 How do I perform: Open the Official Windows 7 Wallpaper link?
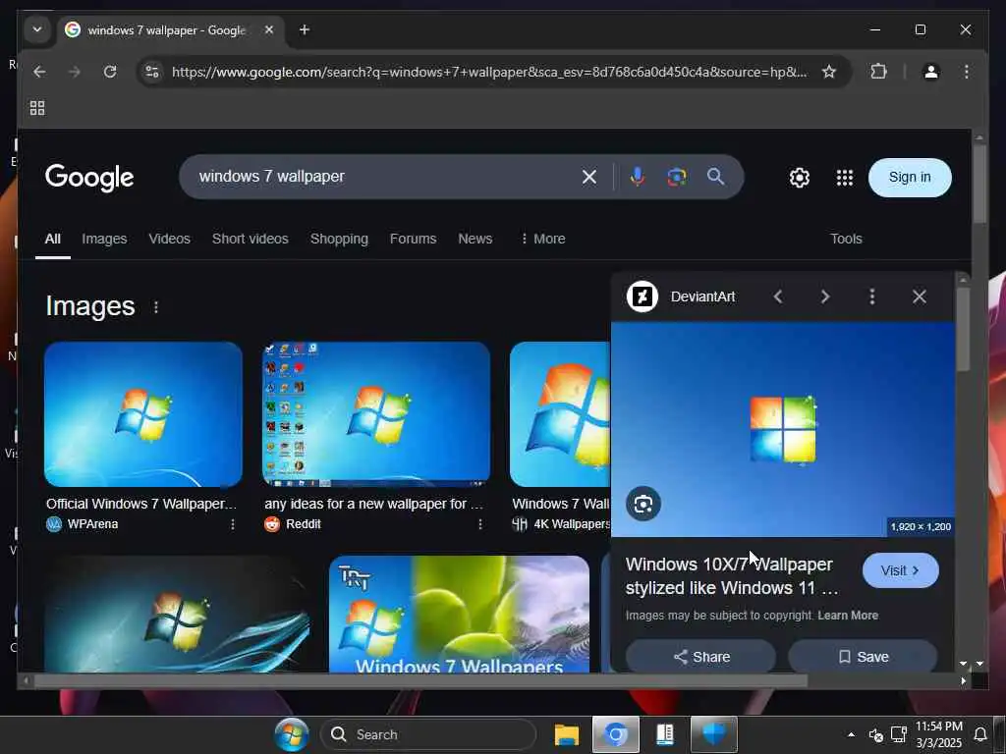[141, 504]
